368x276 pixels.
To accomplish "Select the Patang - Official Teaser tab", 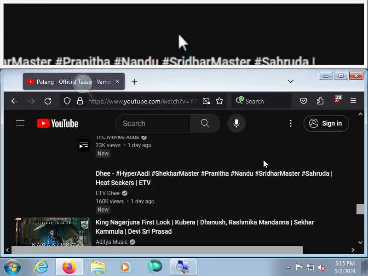I will (x=74, y=82).
